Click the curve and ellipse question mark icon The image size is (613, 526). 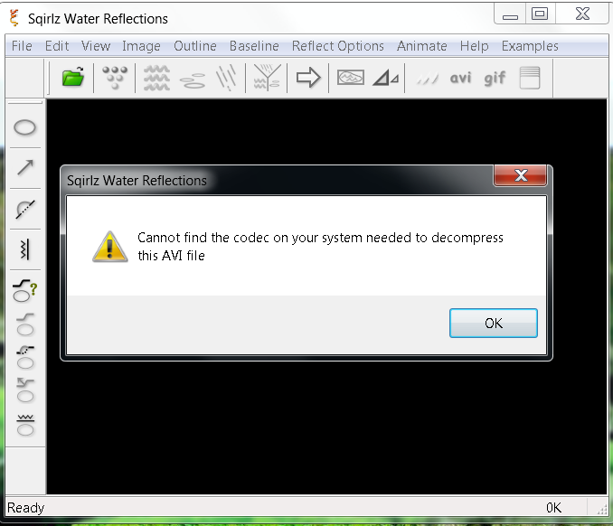click(25, 290)
